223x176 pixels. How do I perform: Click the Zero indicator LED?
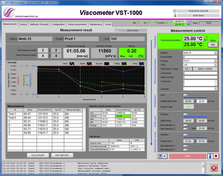coord(185,95)
